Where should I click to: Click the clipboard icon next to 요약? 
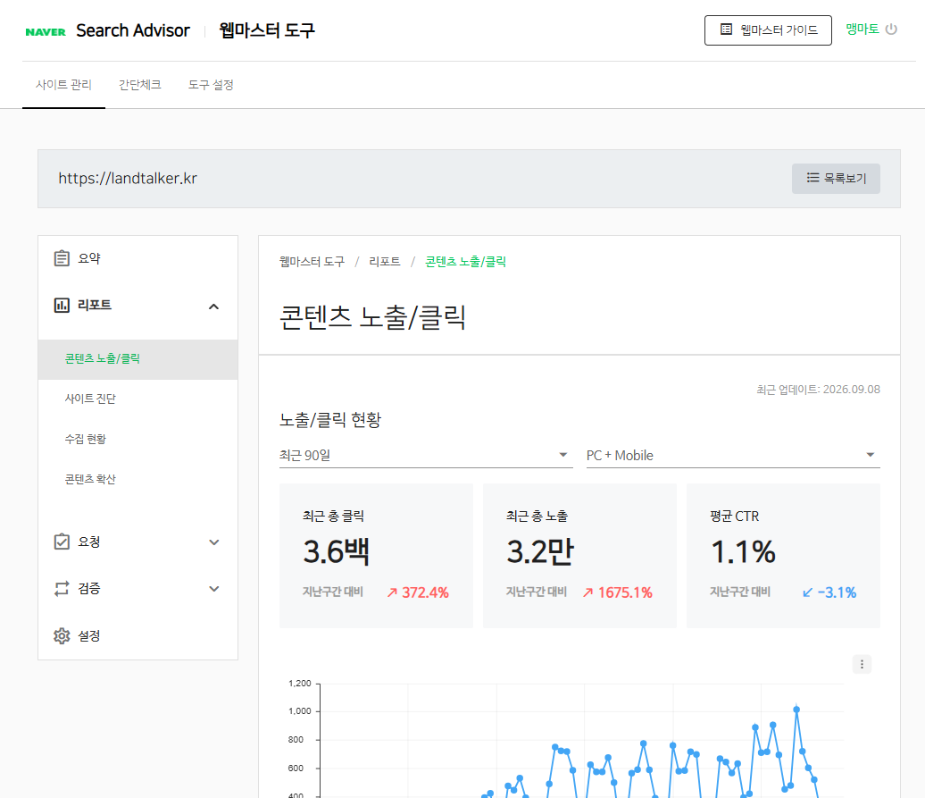pos(62,258)
